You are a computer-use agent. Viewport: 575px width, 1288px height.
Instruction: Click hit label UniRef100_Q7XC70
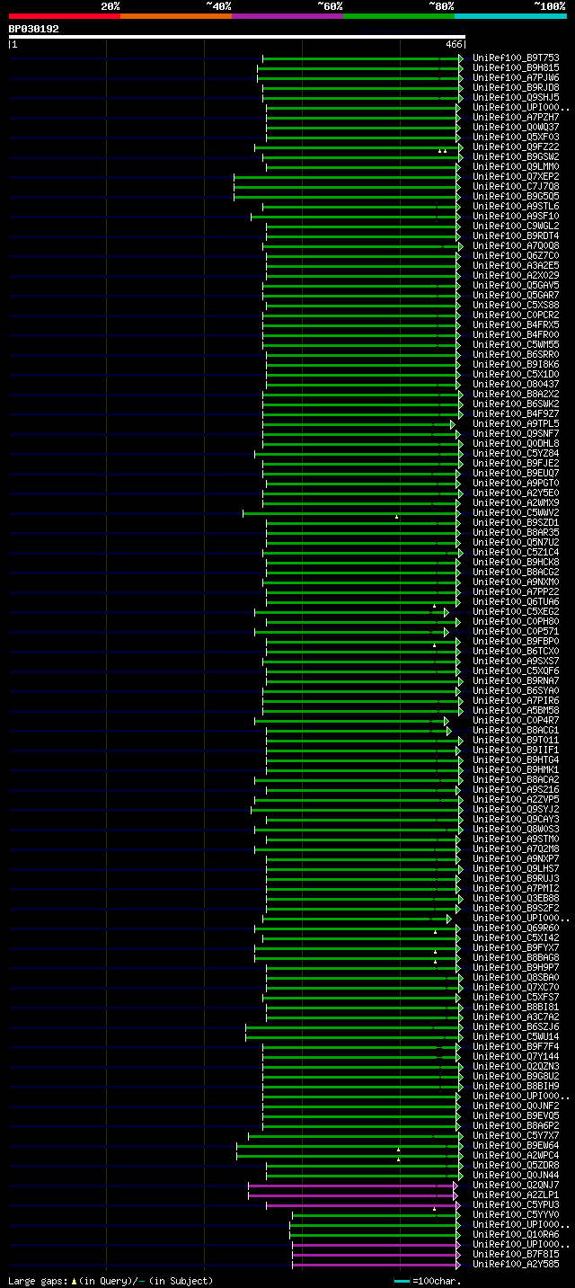point(516,988)
